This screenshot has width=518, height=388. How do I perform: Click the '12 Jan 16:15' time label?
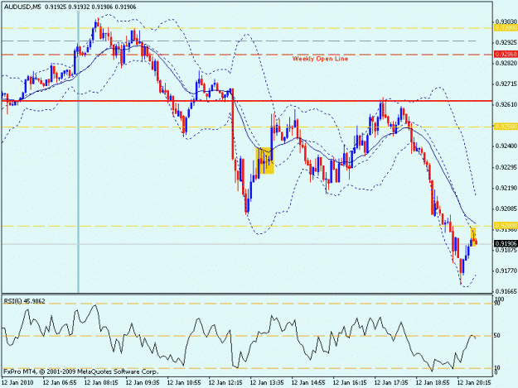click(x=350, y=382)
